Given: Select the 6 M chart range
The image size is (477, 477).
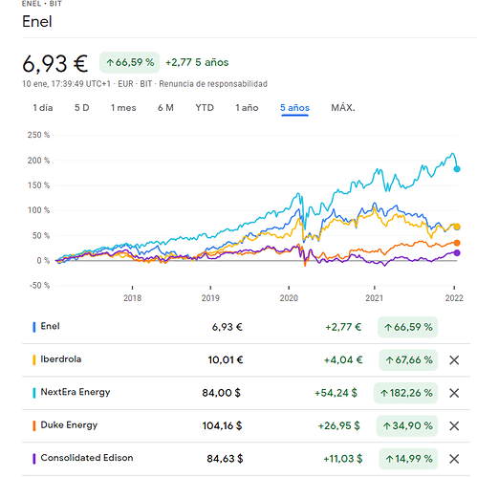Looking at the screenshot, I should coord(165,108).
